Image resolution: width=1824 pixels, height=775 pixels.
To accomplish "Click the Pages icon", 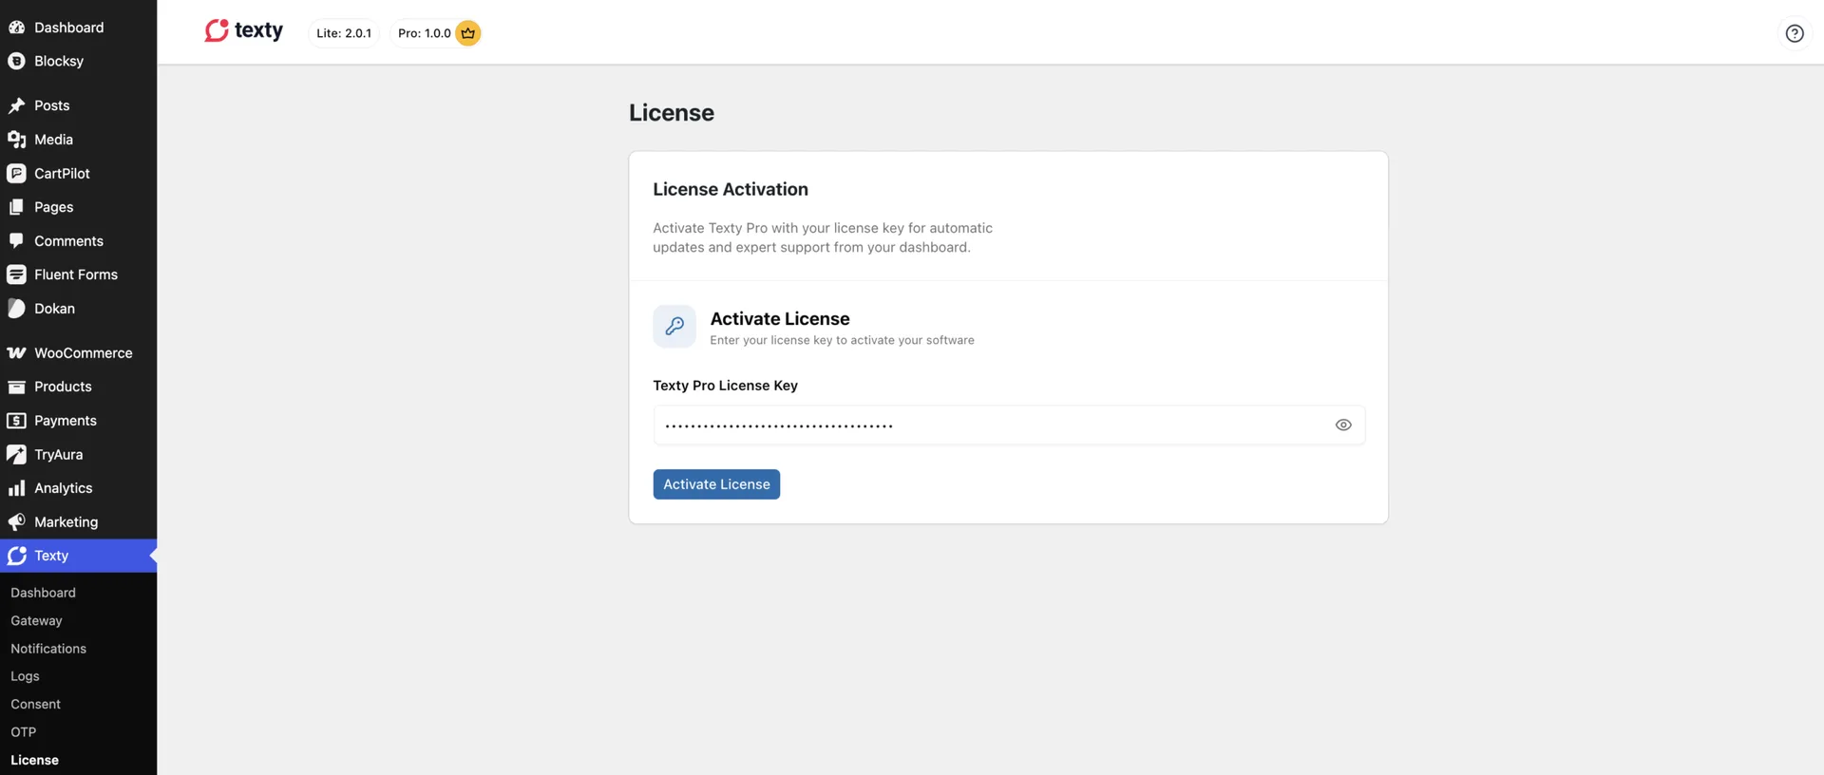I will tap(16, 207).
